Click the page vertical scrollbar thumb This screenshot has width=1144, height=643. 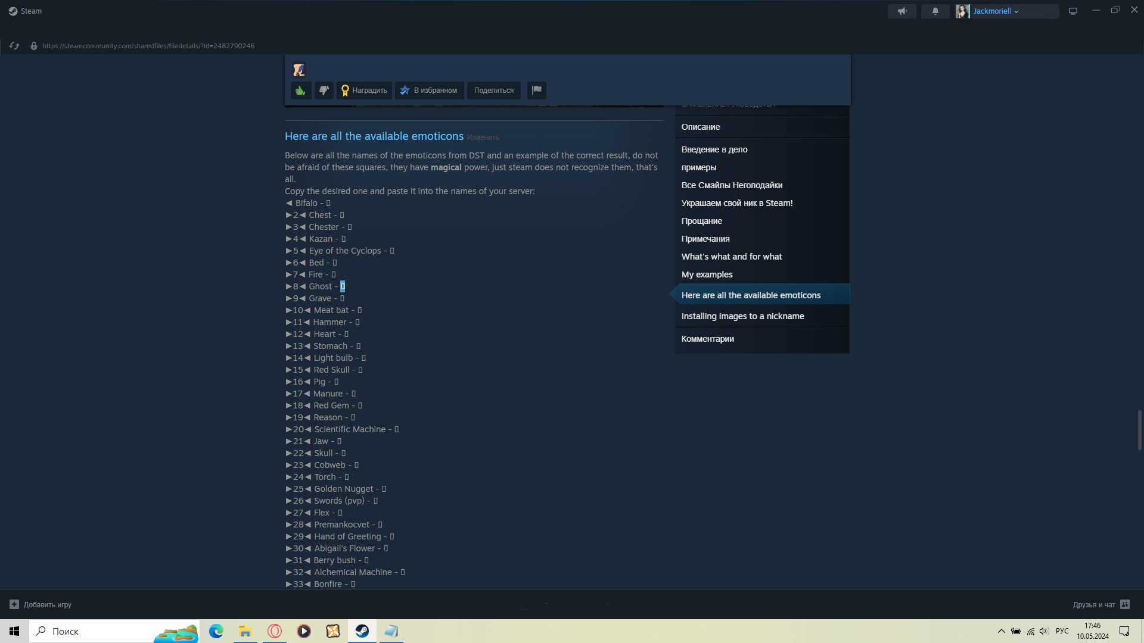tap(1139, 429)
